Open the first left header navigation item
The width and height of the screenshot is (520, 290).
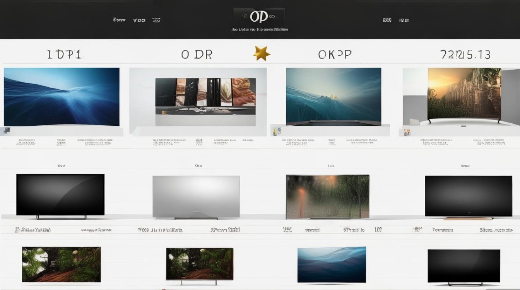119,20
